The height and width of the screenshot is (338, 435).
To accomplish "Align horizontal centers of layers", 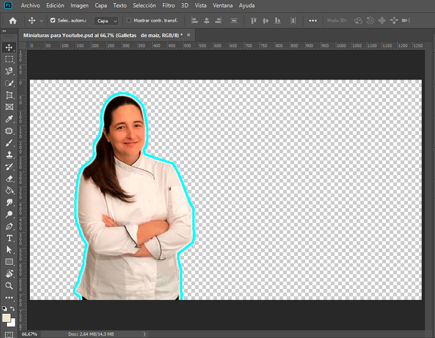I will click(207, 21).
